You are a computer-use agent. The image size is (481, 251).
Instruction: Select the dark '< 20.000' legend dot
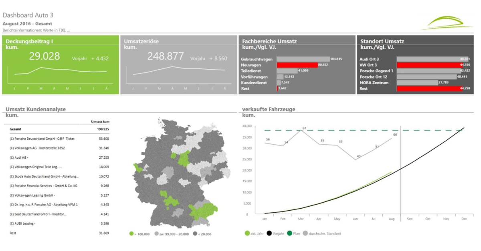point(194,234)
